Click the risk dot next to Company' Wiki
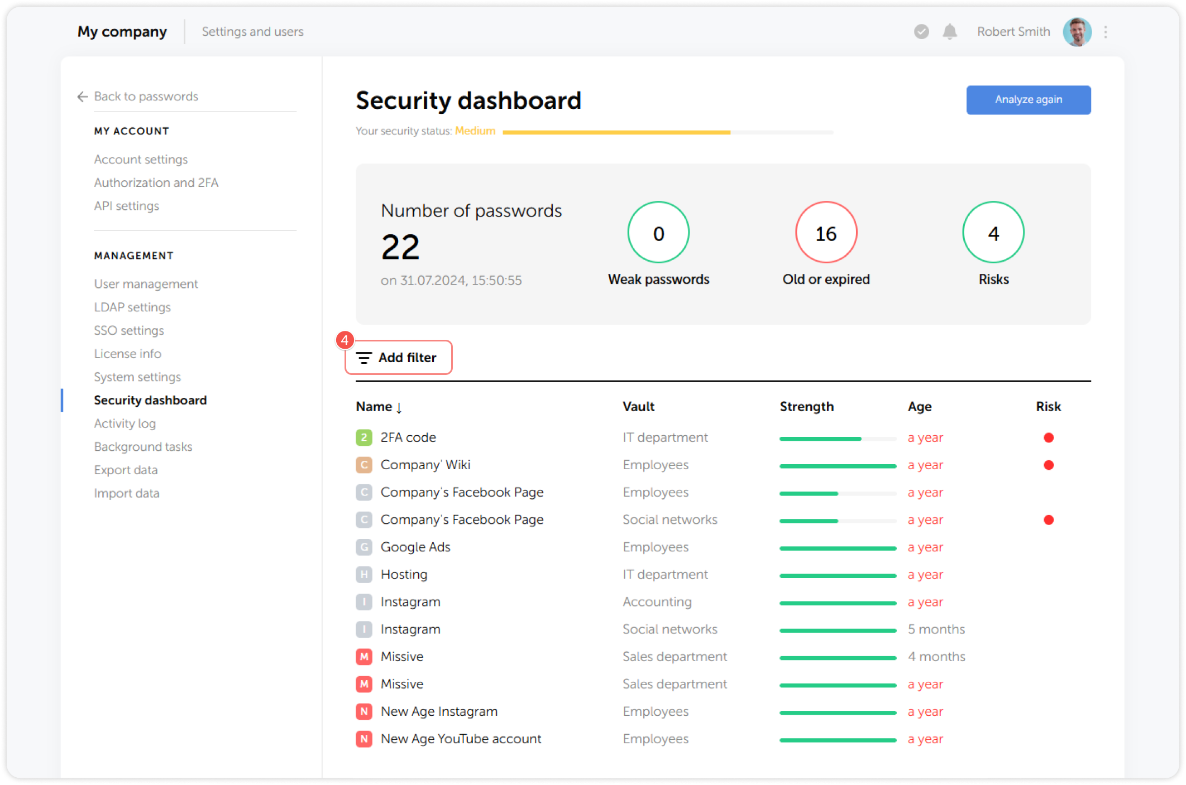Screen dimensions: 1186x785 [x=1049, y=464]
